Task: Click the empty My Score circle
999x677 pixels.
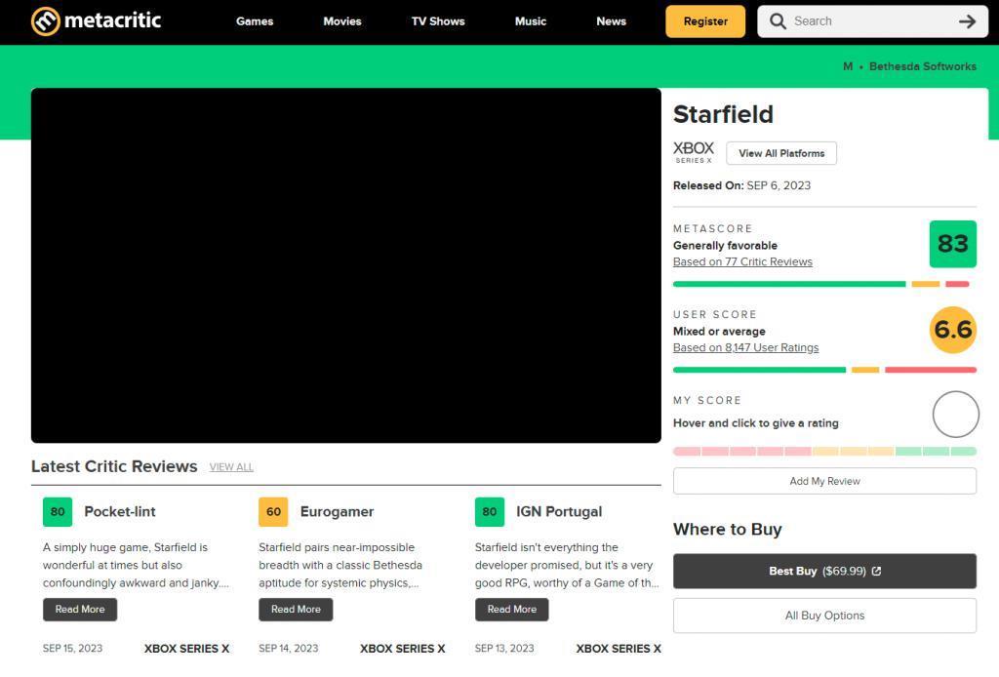Action: point(955,415)
